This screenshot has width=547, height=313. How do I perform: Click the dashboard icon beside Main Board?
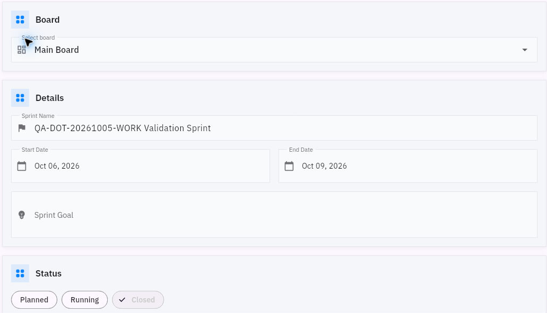click(x=22, y=50)
